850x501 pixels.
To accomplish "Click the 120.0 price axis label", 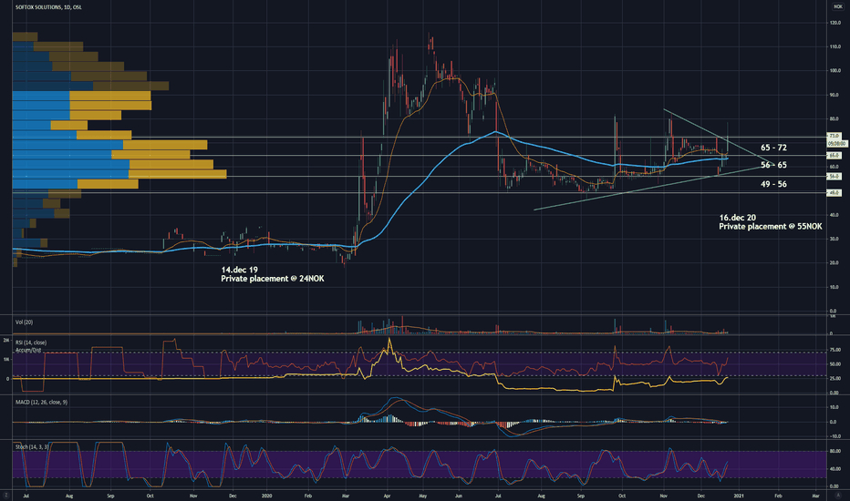I will click(834, 23).
